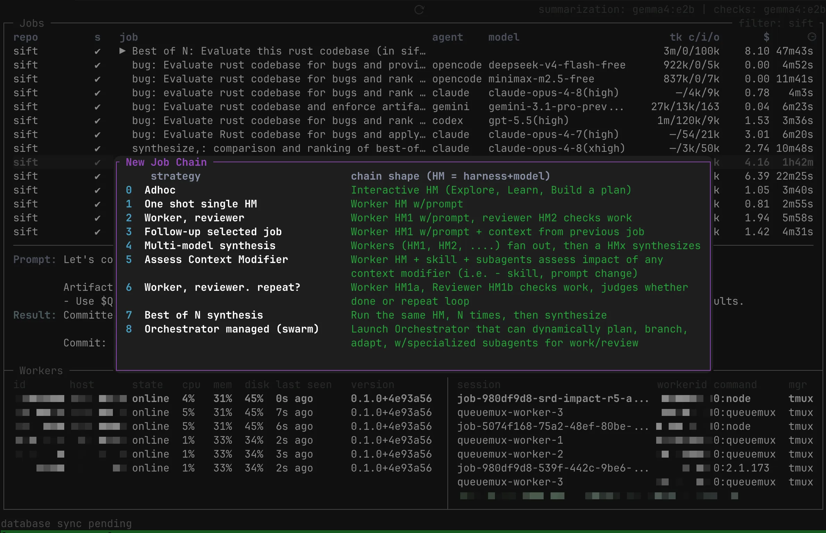The image size is (826, 533).
Task: Click the Commit: label
Action: (85, 343)
